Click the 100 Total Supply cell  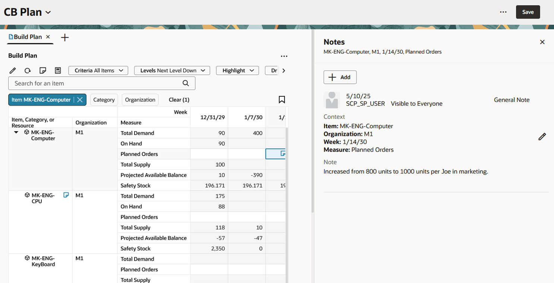(209, 165)
